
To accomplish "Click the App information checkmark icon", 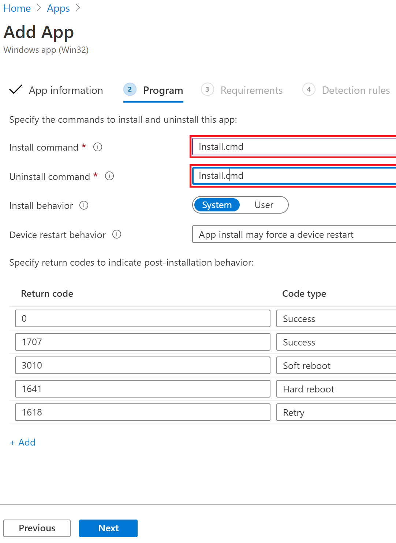I will [x=15, y=90].
